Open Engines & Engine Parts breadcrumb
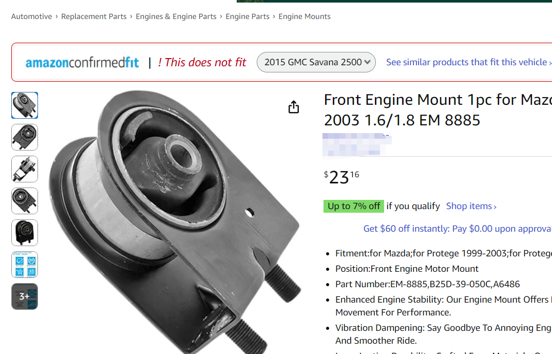552x354 pixels. (x=176, y=16)
